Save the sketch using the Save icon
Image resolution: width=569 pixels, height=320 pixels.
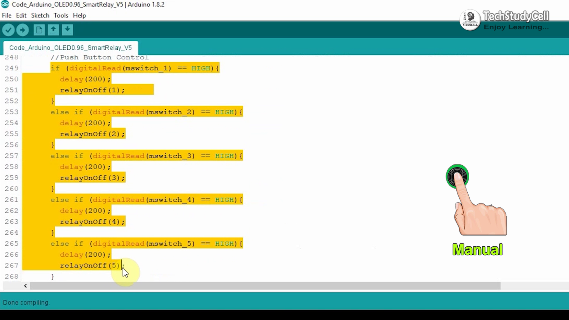click(67, 30)
